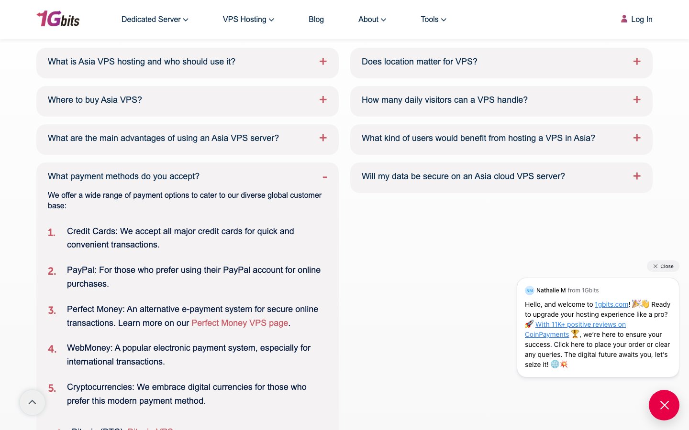689x430 pixels.
Task: Open the VPS Hosting dropdown menu
Action: (x=248, y=20)
